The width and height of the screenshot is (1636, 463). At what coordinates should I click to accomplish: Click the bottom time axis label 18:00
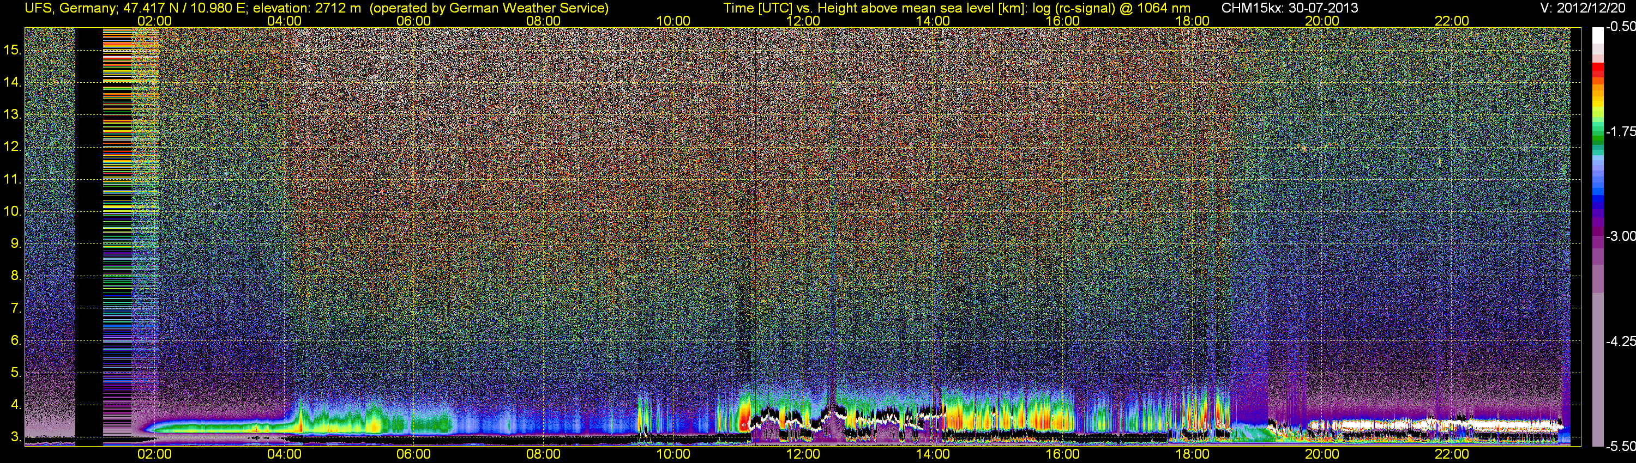click(x=1193, y=454)
